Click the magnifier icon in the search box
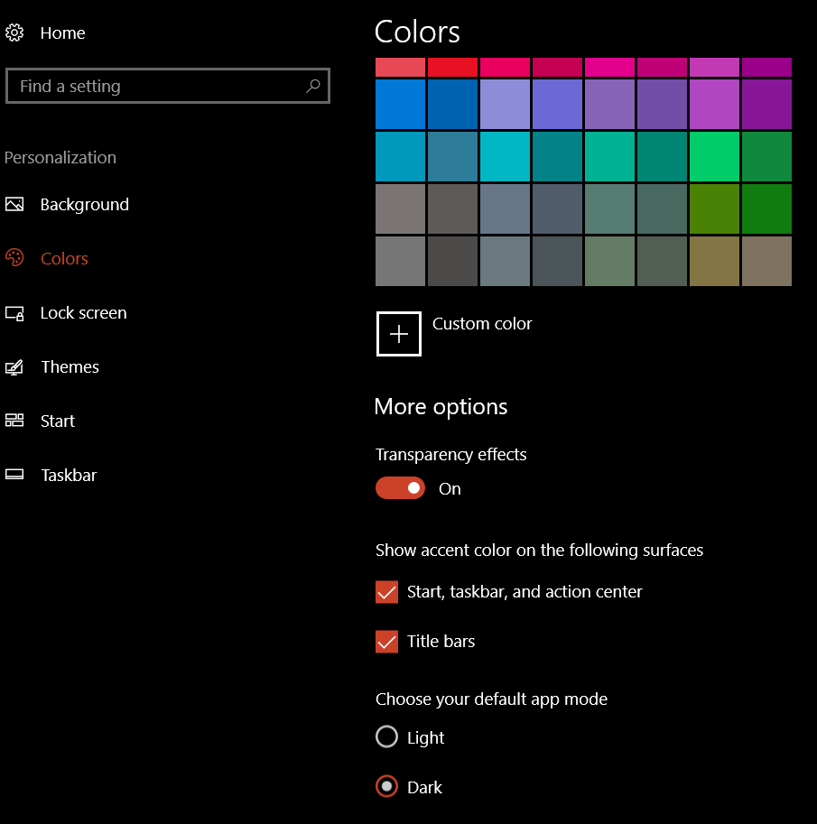The image size is (817, 824). pyautogui.click(x=312, y=85)
